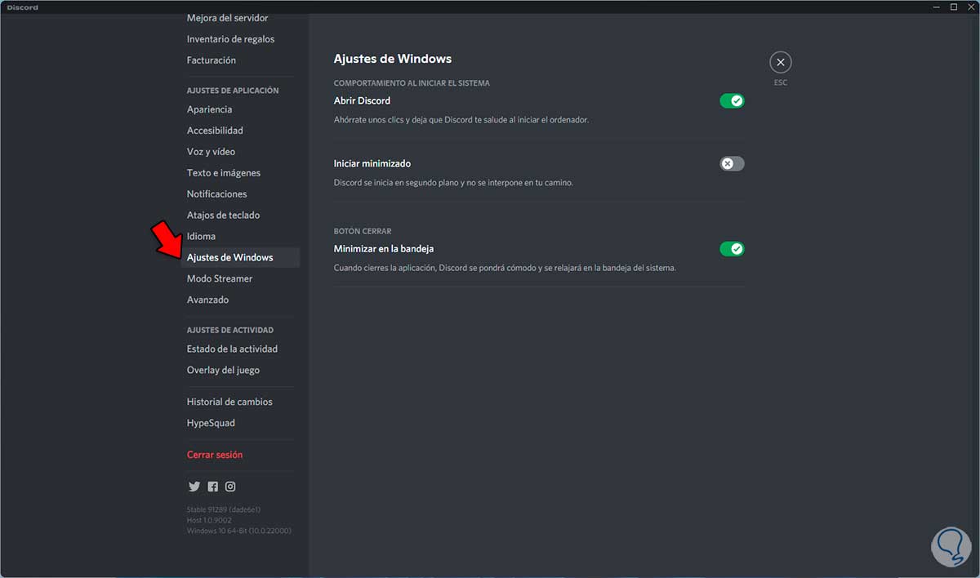Image resolution: width=980 pixels, height=578 pixels.
Task: Open Notificaciones settings
Action: point(216,194)
